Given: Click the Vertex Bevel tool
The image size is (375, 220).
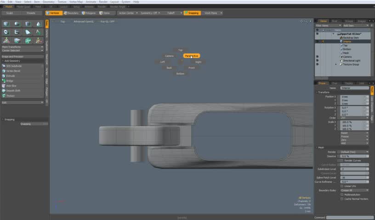Looking at the screenshot, I should point(23,71).
